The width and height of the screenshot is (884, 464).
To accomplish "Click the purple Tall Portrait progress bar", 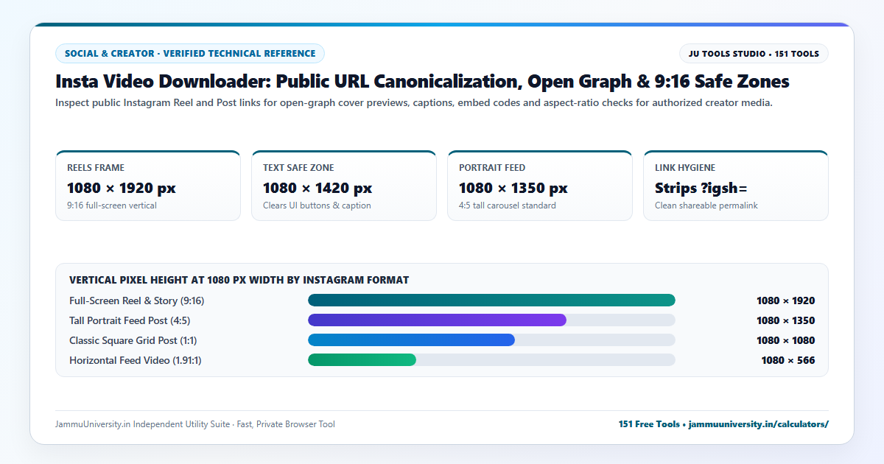I will click(438, 320).
